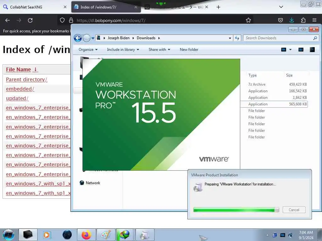The height and width of the screenshot is (241, 322).
Task: Open the Parent directory/ link
Action: (x=26, y=79)
